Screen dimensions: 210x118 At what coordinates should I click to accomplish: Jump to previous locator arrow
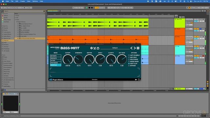click(175, 17)
